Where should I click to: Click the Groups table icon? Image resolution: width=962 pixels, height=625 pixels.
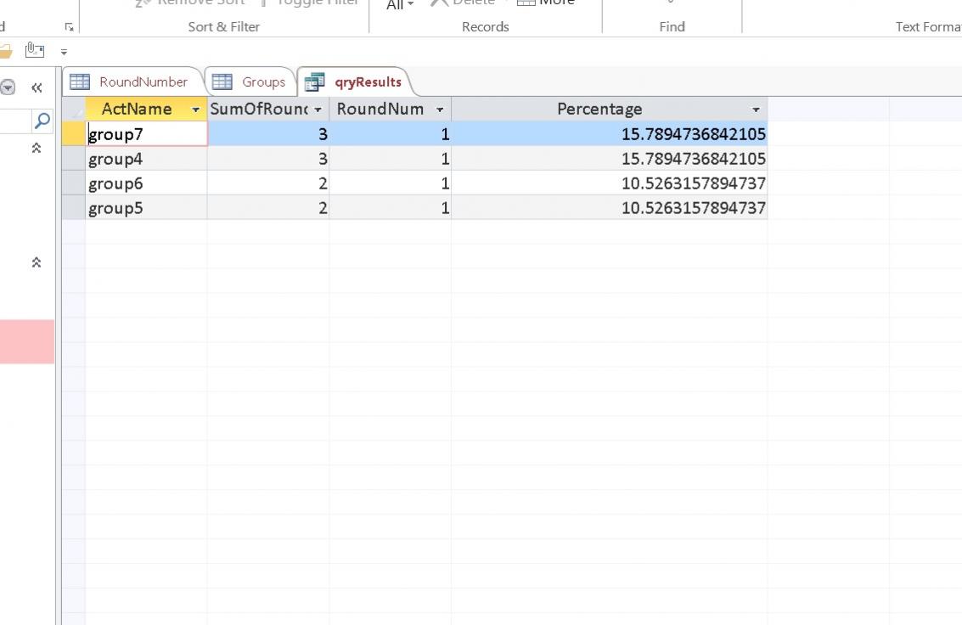(x=222, y=82)
